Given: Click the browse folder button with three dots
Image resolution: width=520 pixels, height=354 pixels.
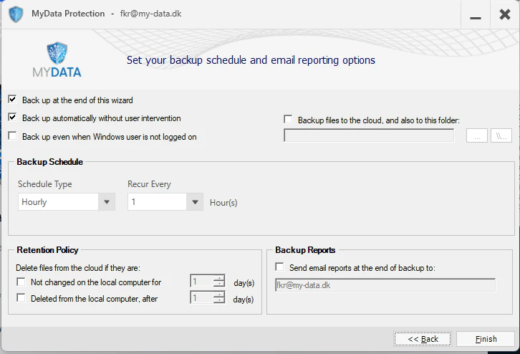Looking at the screenshot, I should [477, 135].
